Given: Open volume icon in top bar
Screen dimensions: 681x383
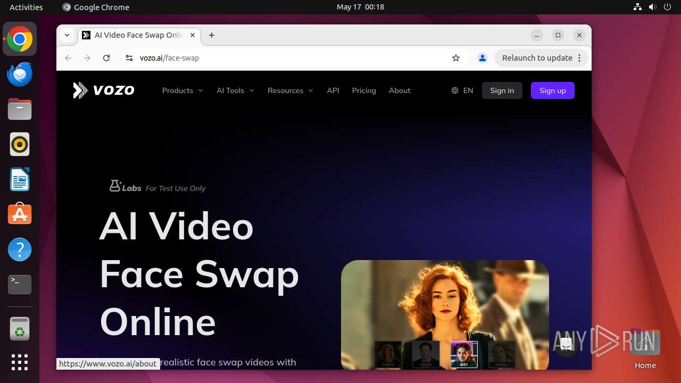Looking at the screenshot, I should 652,7.
